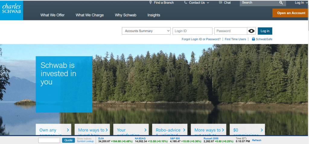Click the Symbol Lookup link
The width and height of the screenshot is (309, 144).
pyautogui.click(x=85, y=141)
